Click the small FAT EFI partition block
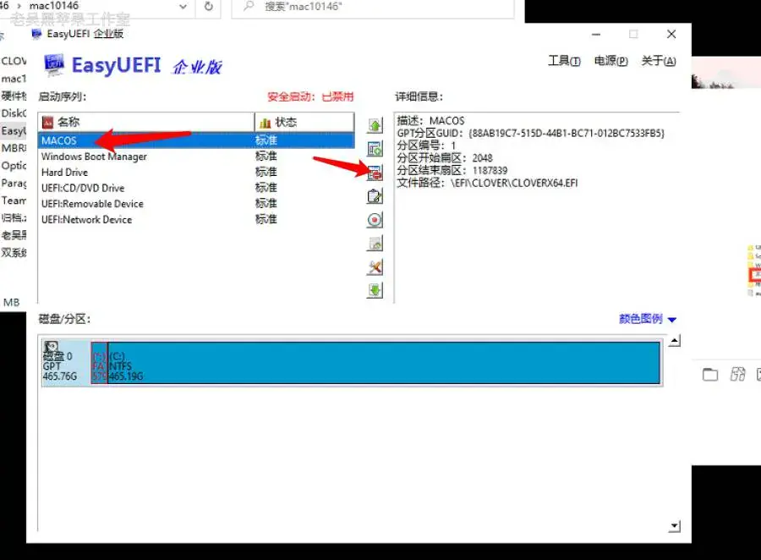Screen dimensions: 761x560 coord(99,363)
